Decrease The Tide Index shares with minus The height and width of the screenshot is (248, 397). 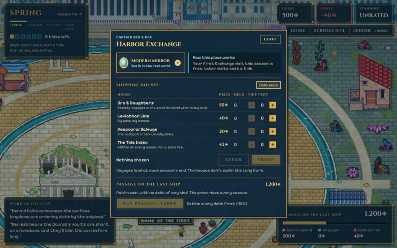click(x=251, y=144)
